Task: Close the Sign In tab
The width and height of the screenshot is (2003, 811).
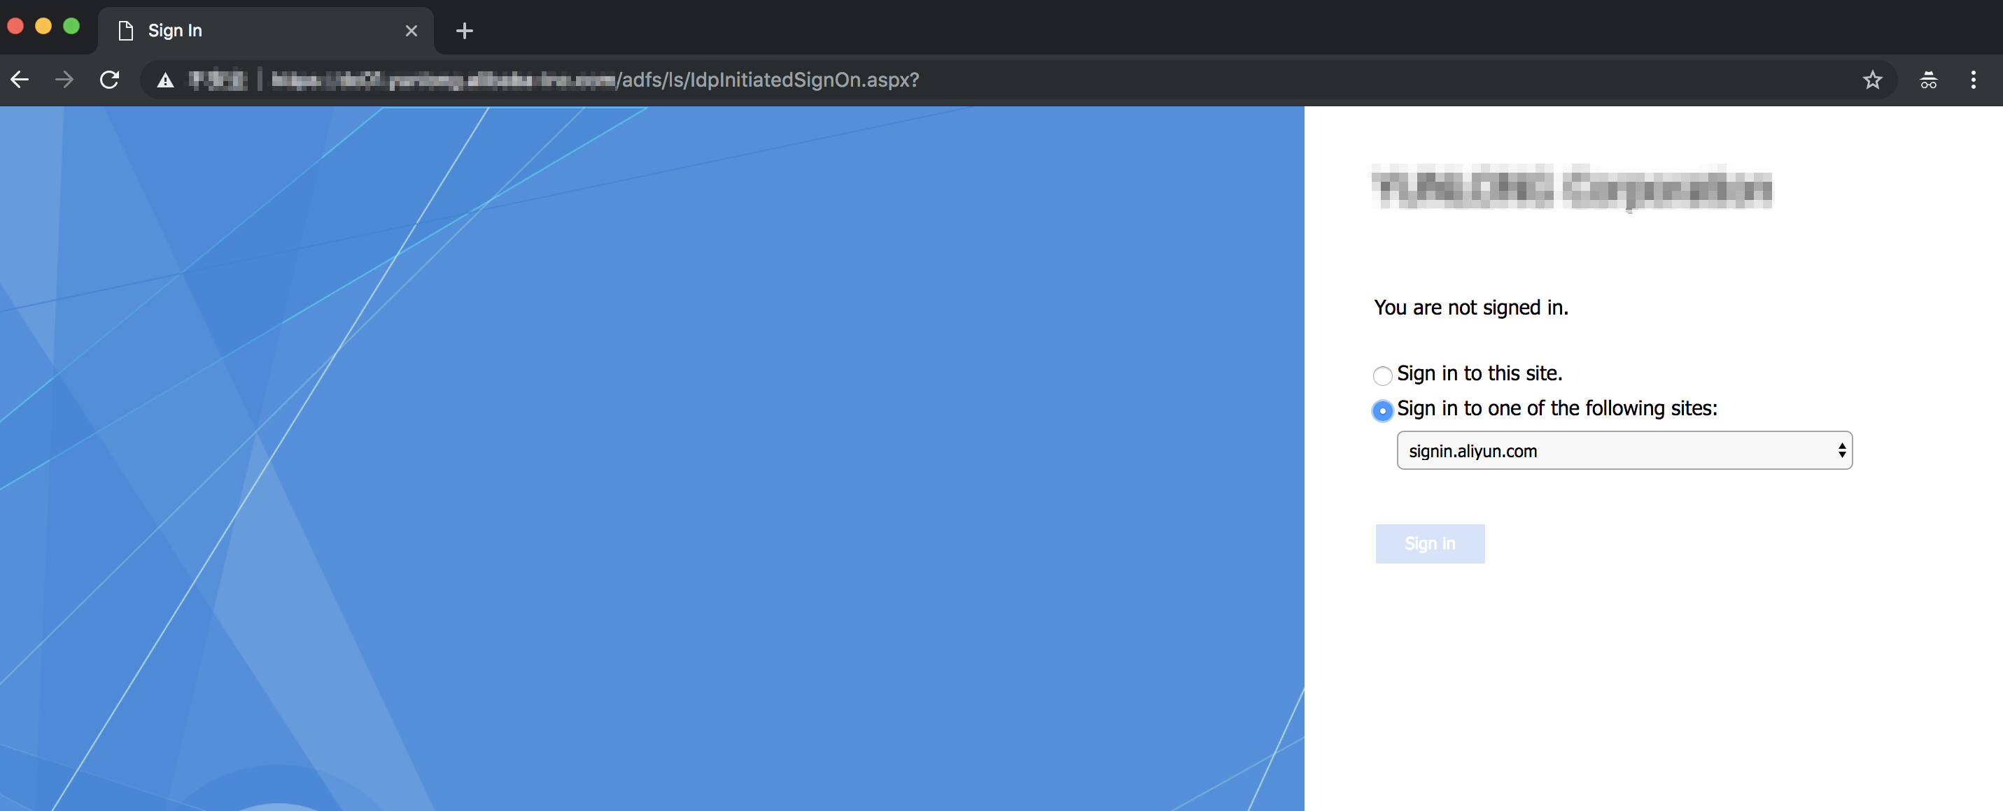Action: (412, 30)
